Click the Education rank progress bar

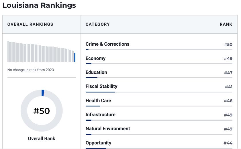(x=159, y=78)
